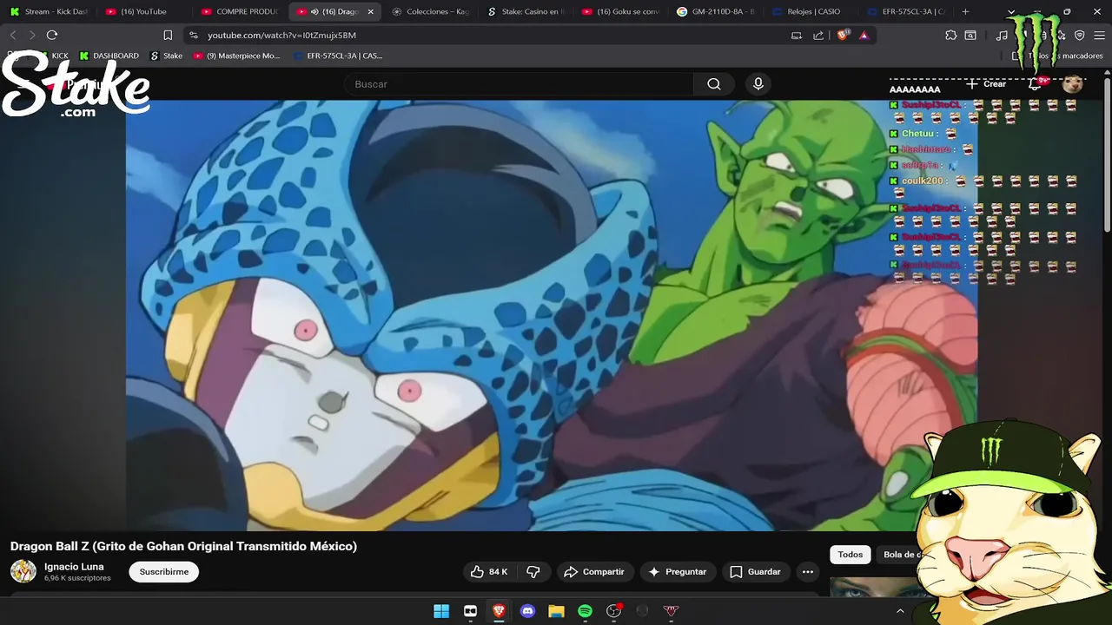Show hidden system tray icons
Screen dimensions: 1112x625
point(900,611)
